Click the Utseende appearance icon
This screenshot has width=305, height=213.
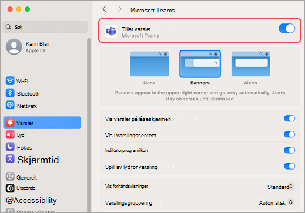pos(10,188)
